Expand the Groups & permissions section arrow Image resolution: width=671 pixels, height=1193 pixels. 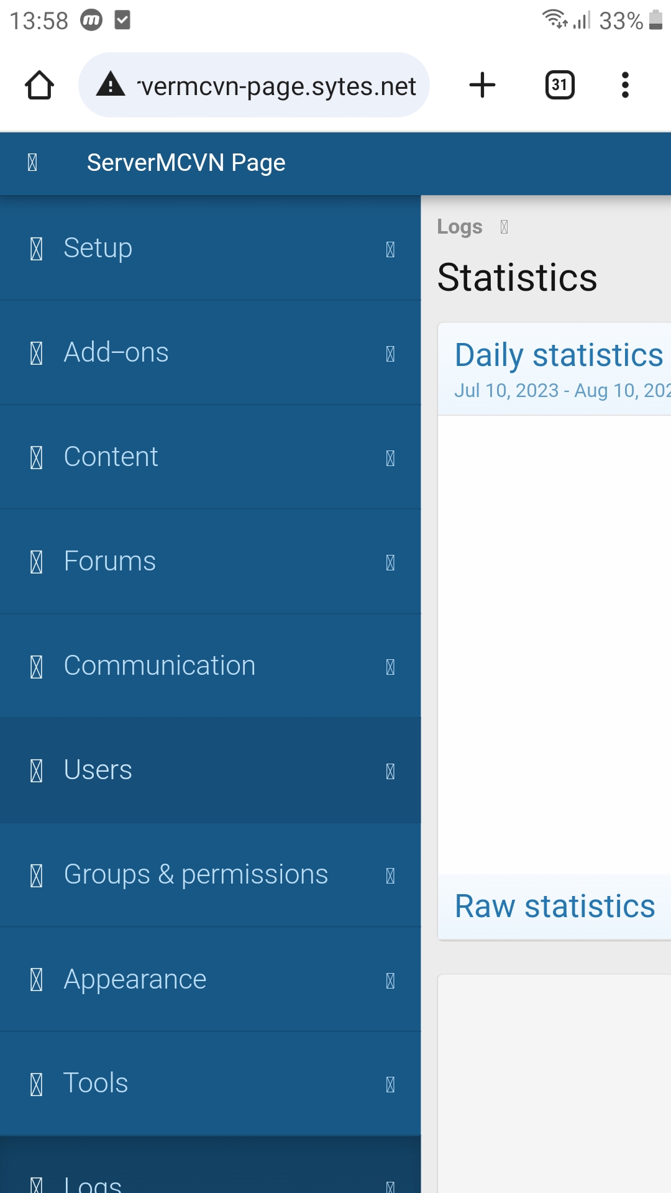390,875
